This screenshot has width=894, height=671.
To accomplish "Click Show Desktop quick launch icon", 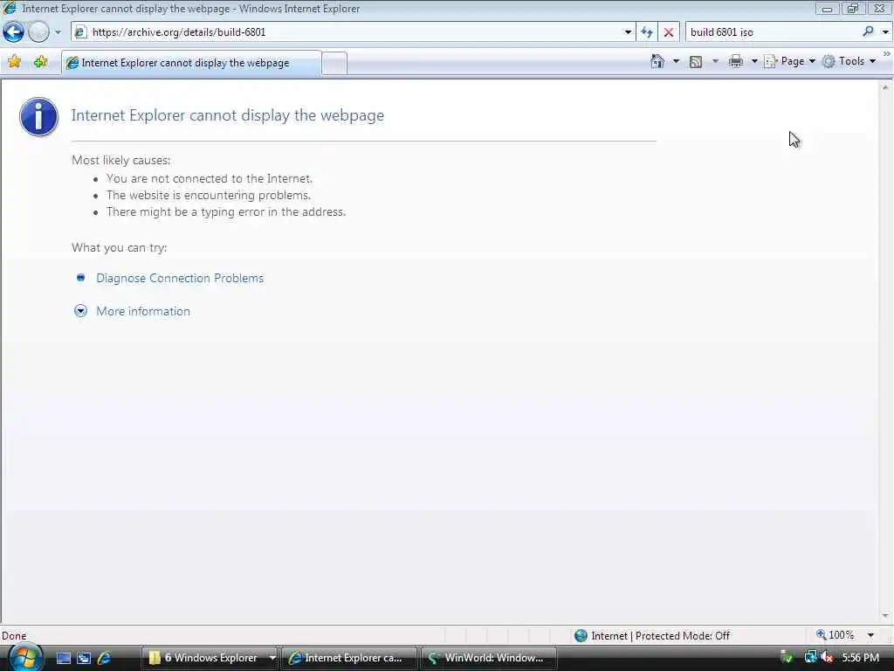I will [x=63, y=658].
